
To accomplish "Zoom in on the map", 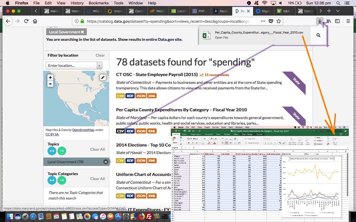I will pos(50,77).
